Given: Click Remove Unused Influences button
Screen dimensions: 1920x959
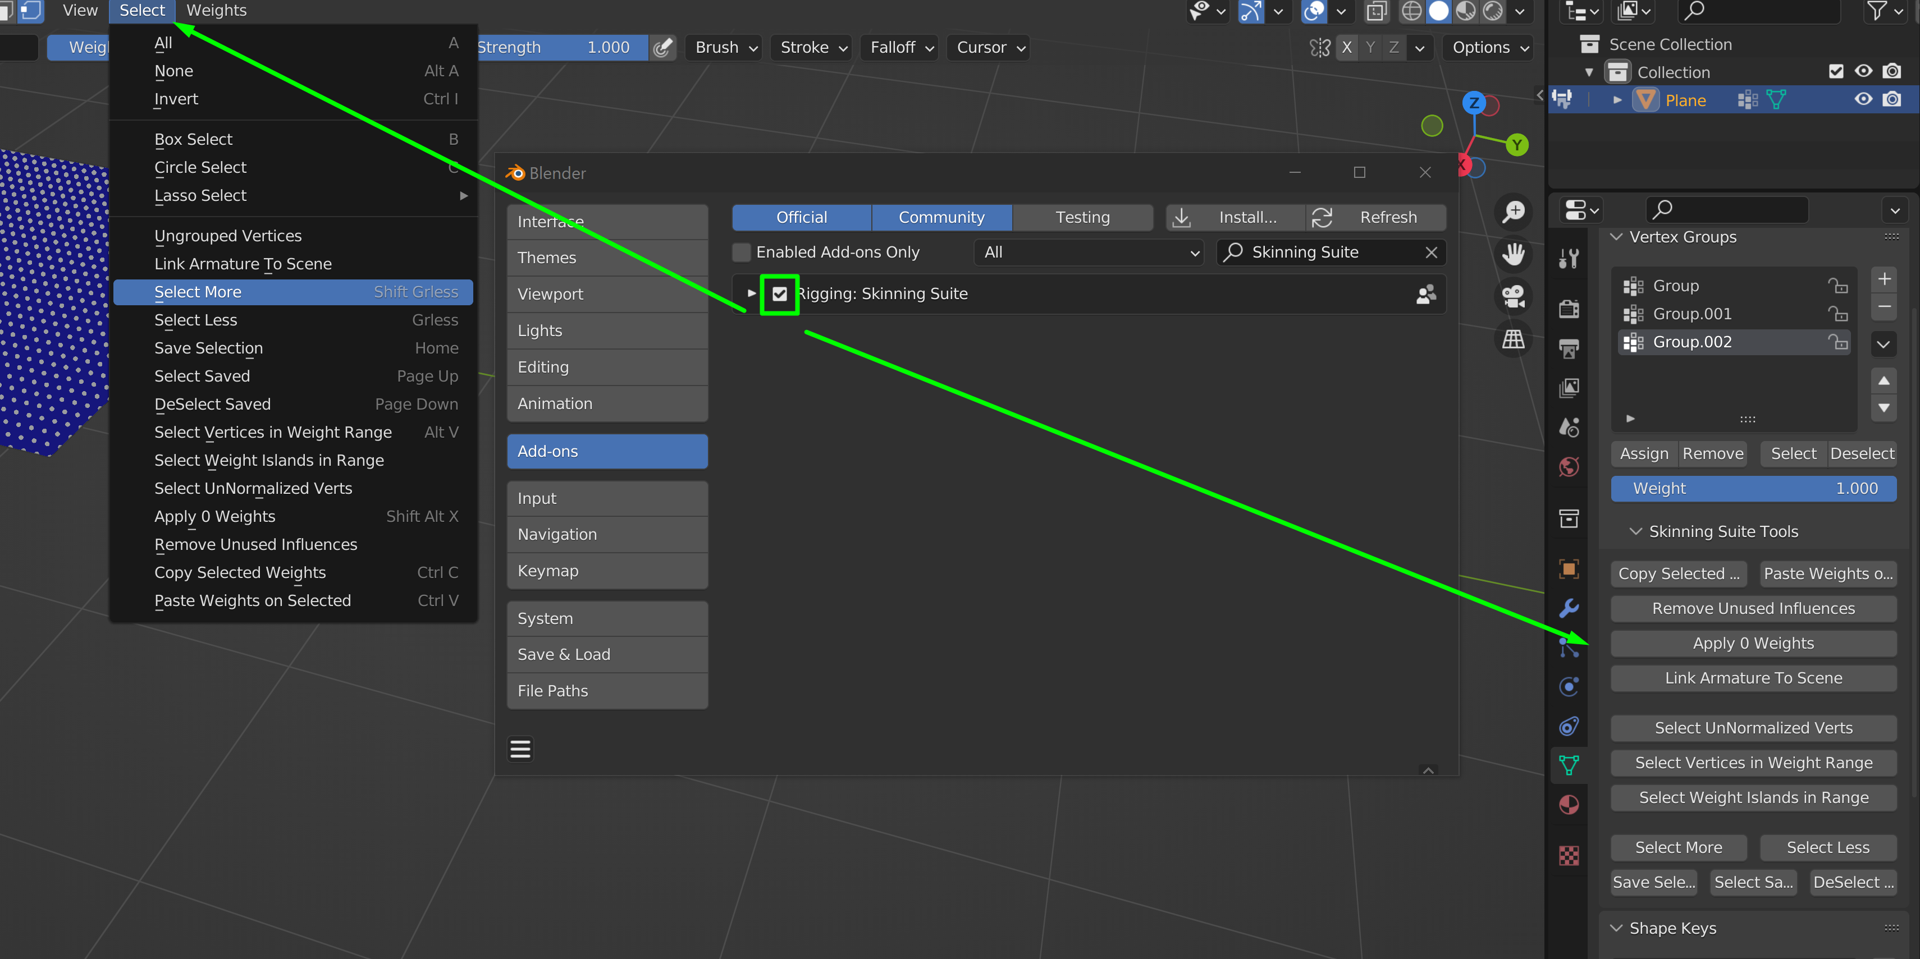Looking at the screenshot, I should pos(1753,609).
